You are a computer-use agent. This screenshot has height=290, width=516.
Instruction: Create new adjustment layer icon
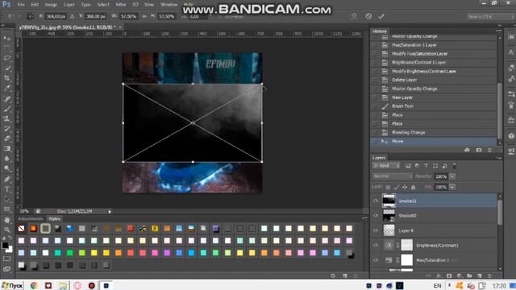point(459,275)
